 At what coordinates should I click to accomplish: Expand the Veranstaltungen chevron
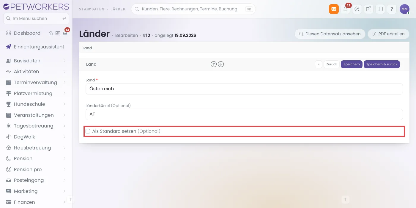pos(64,115)
